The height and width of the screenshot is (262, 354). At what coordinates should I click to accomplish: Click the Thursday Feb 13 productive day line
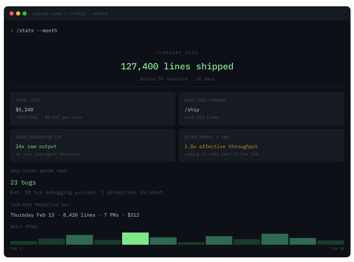(75, 215)
